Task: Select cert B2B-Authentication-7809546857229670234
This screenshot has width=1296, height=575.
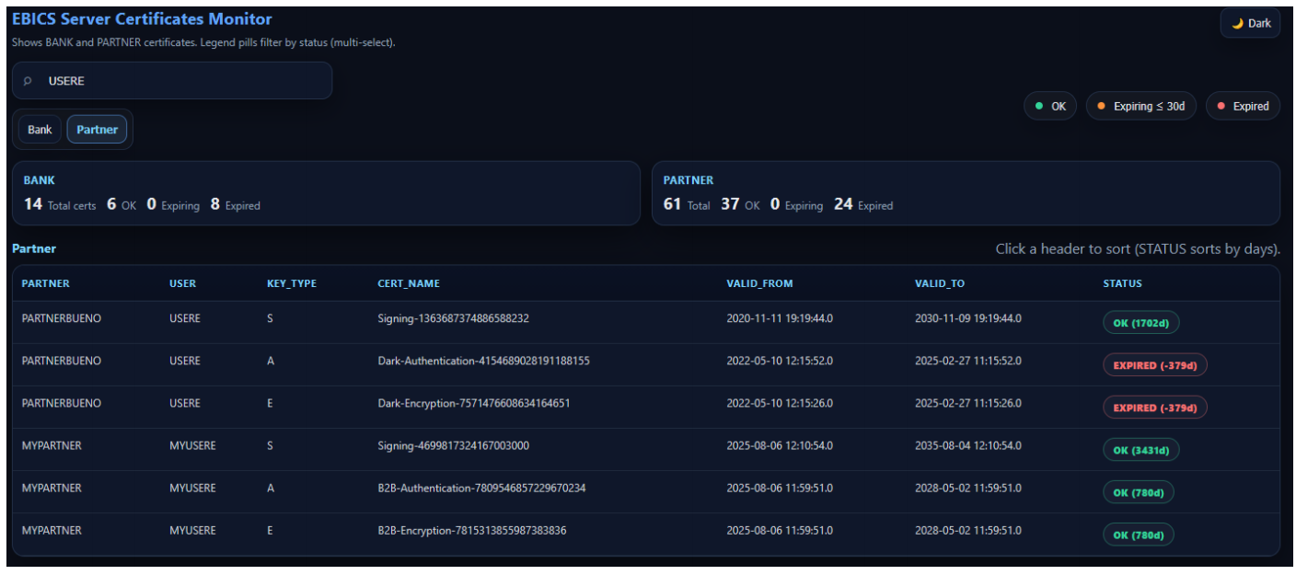Action: 481,488
